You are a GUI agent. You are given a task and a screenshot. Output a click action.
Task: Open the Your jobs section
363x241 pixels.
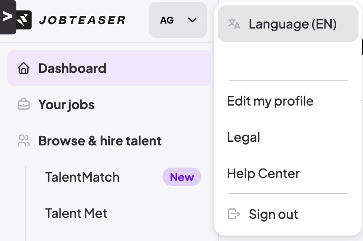66,105
